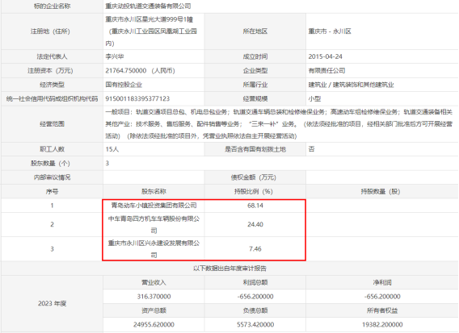
Task: Click the 经济类型 label
Action: point(52,85)
